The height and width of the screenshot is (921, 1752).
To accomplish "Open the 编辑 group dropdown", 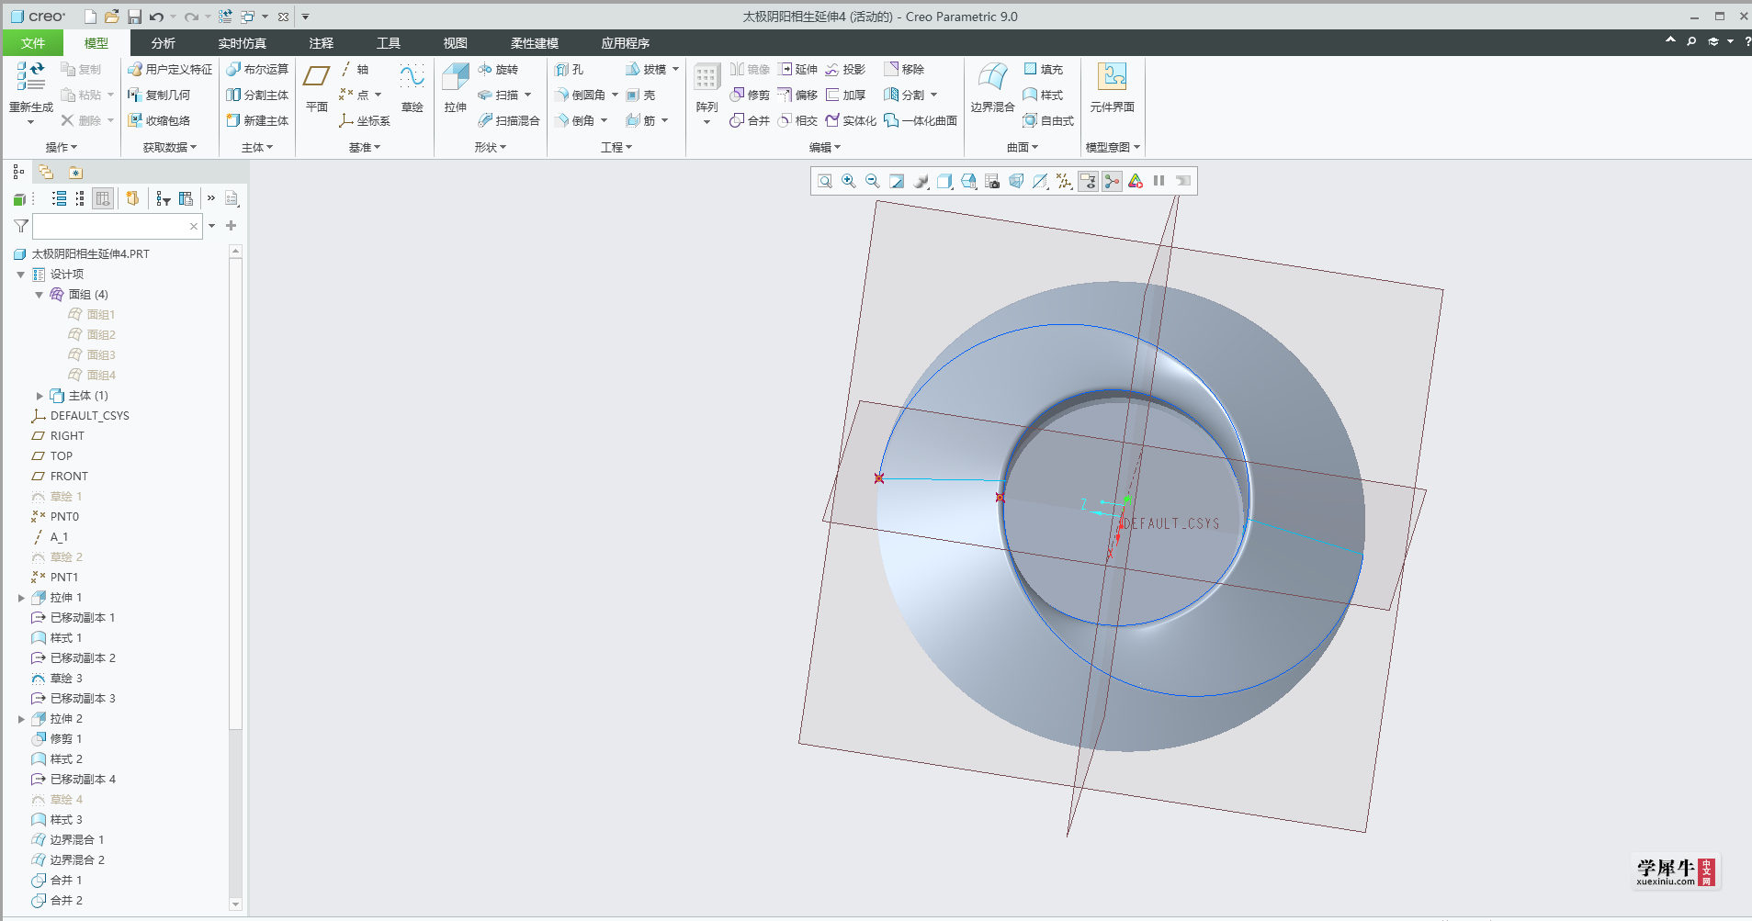I will tap(825, 147).
